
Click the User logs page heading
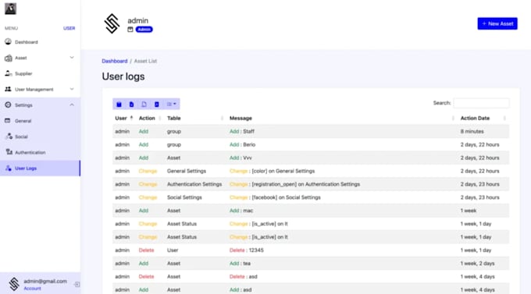point(123,76)
